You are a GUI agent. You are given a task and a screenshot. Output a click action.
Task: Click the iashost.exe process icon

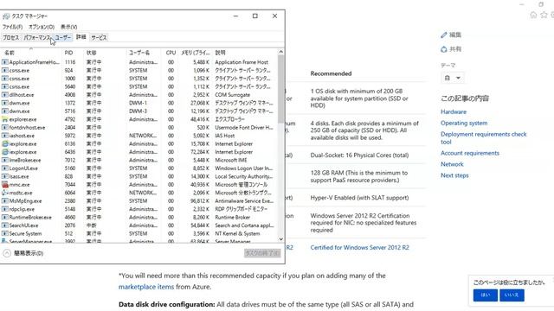click(5, 136)
